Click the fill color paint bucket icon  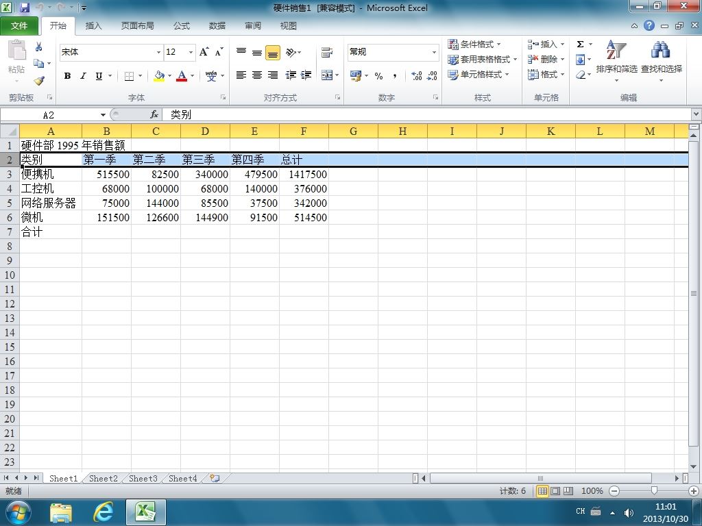pyautogui.click(x=159, y=76)
